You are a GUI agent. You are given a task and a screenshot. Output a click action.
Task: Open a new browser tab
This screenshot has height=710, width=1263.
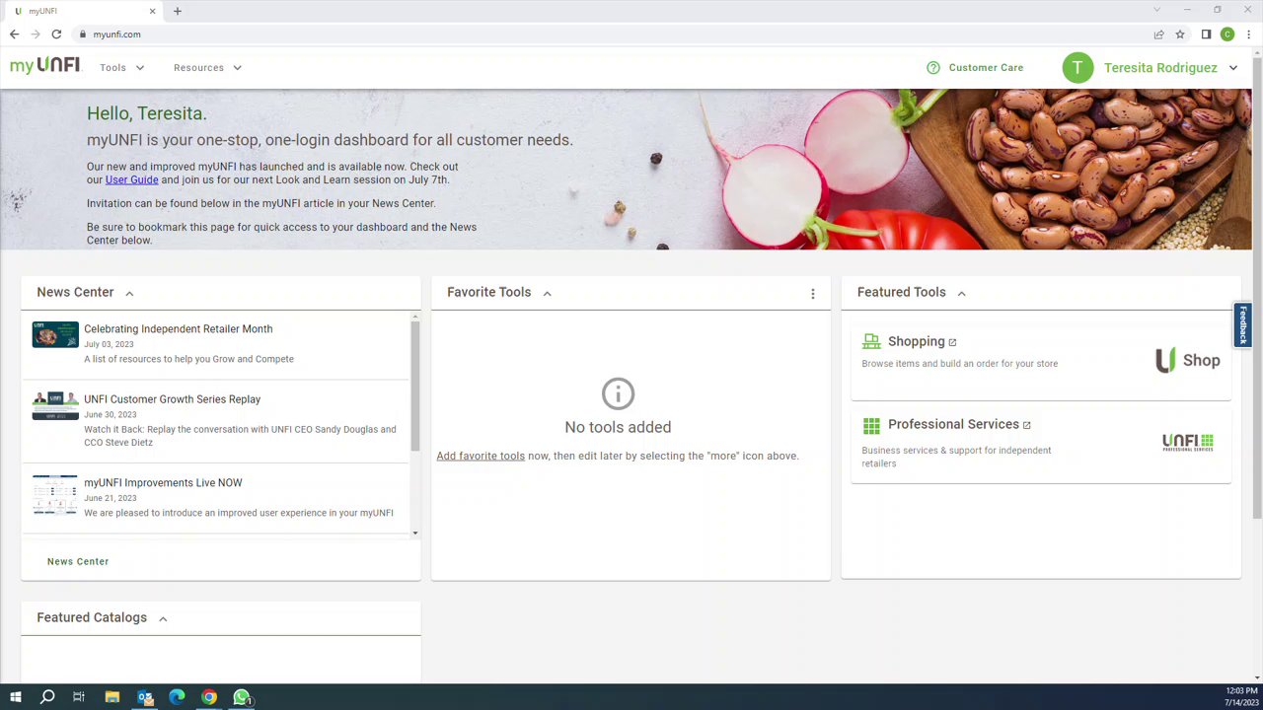[178, 11]
